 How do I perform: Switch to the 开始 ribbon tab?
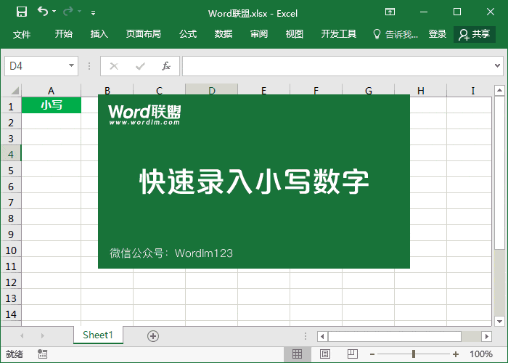click(64, 33)
